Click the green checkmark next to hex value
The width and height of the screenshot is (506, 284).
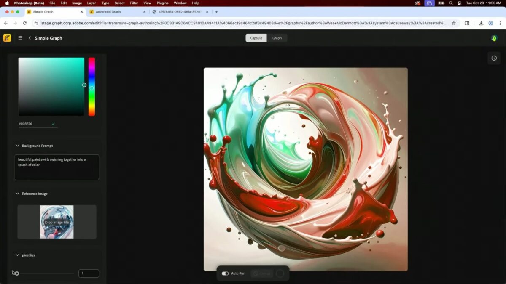(53, 124)
